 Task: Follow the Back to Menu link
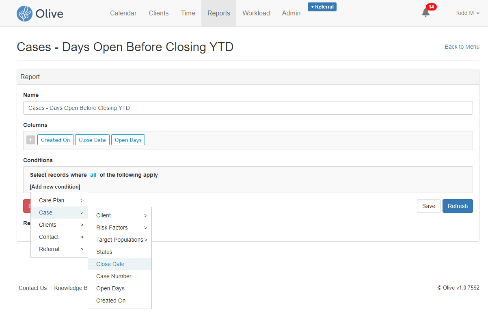(462, 47)
